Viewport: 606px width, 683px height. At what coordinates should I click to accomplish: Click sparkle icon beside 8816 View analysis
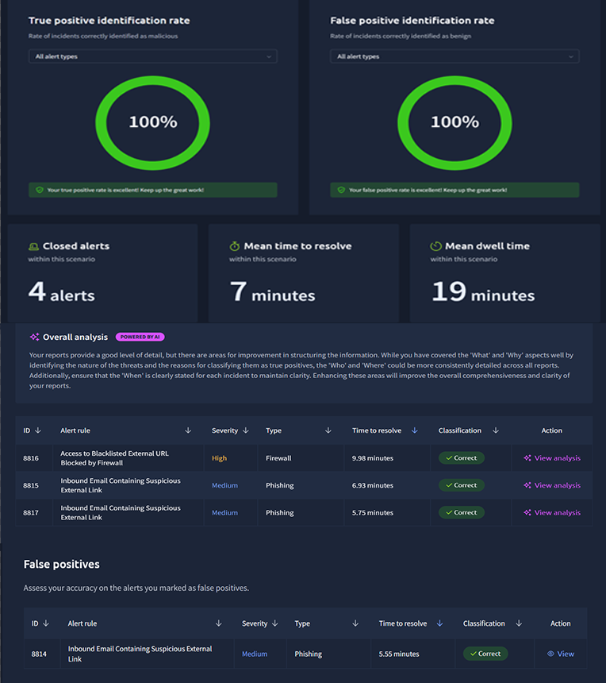pos(527,457)
